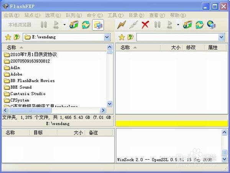Click the left pane up-folder icon
The height and width of the screenshot is (173, 230).
(x=17, y=37)
